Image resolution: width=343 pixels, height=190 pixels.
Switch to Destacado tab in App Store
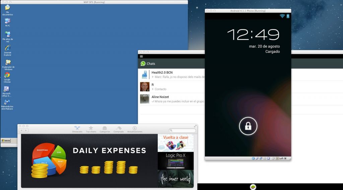tap(77, 129)
